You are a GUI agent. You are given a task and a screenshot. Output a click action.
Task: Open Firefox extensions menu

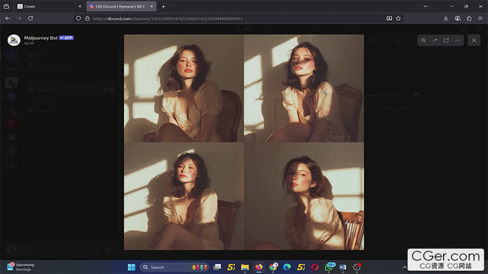click(469, 19)
